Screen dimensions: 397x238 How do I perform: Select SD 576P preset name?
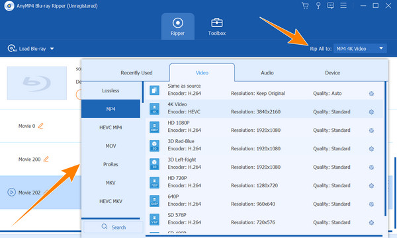pos(177,215)
